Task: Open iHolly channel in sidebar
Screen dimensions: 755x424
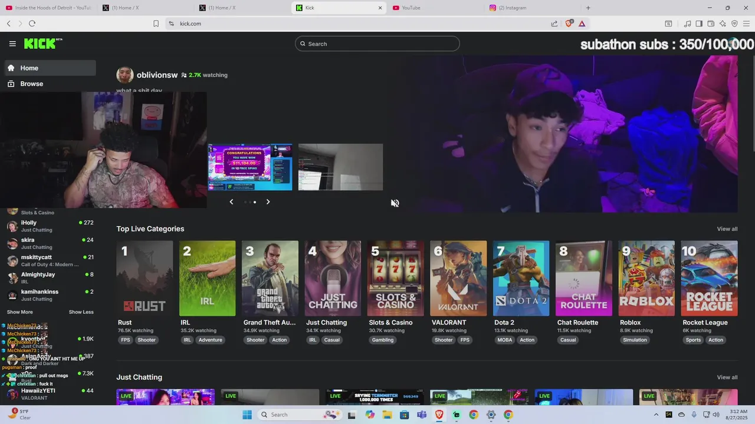Action: (50, 226)
